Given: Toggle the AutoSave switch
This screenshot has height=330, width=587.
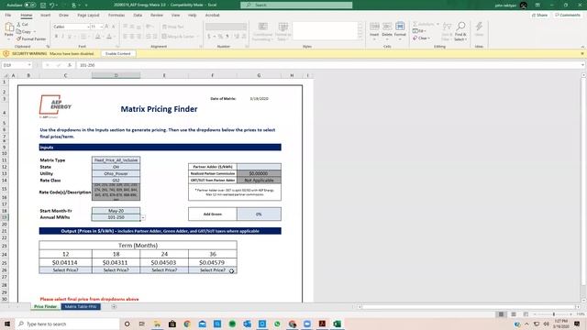Looking at the screenshot, I should coord(30,5).
